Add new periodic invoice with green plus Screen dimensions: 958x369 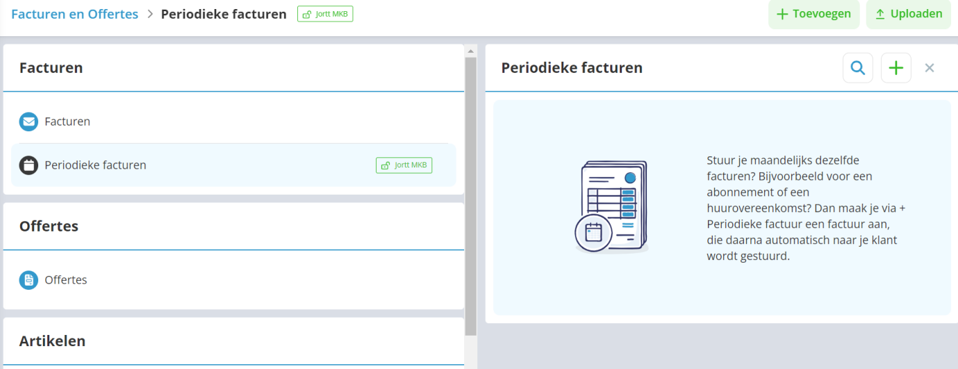pos(896,68)
